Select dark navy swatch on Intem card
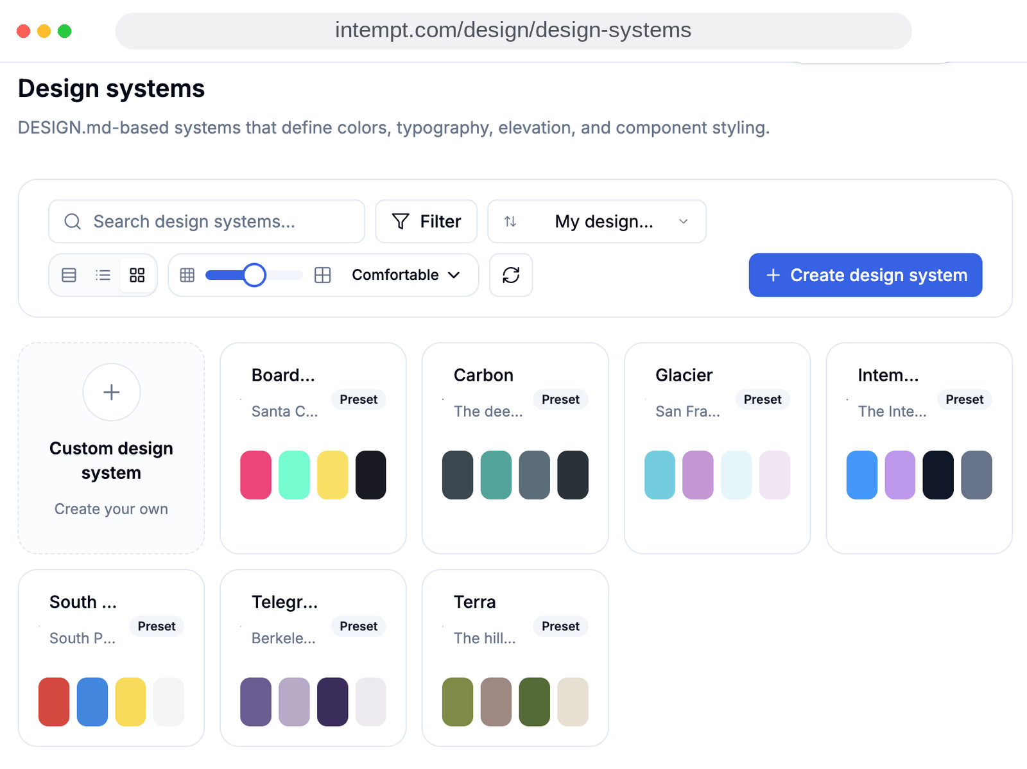Screen dimensions: 1027x769 point(938,475)
